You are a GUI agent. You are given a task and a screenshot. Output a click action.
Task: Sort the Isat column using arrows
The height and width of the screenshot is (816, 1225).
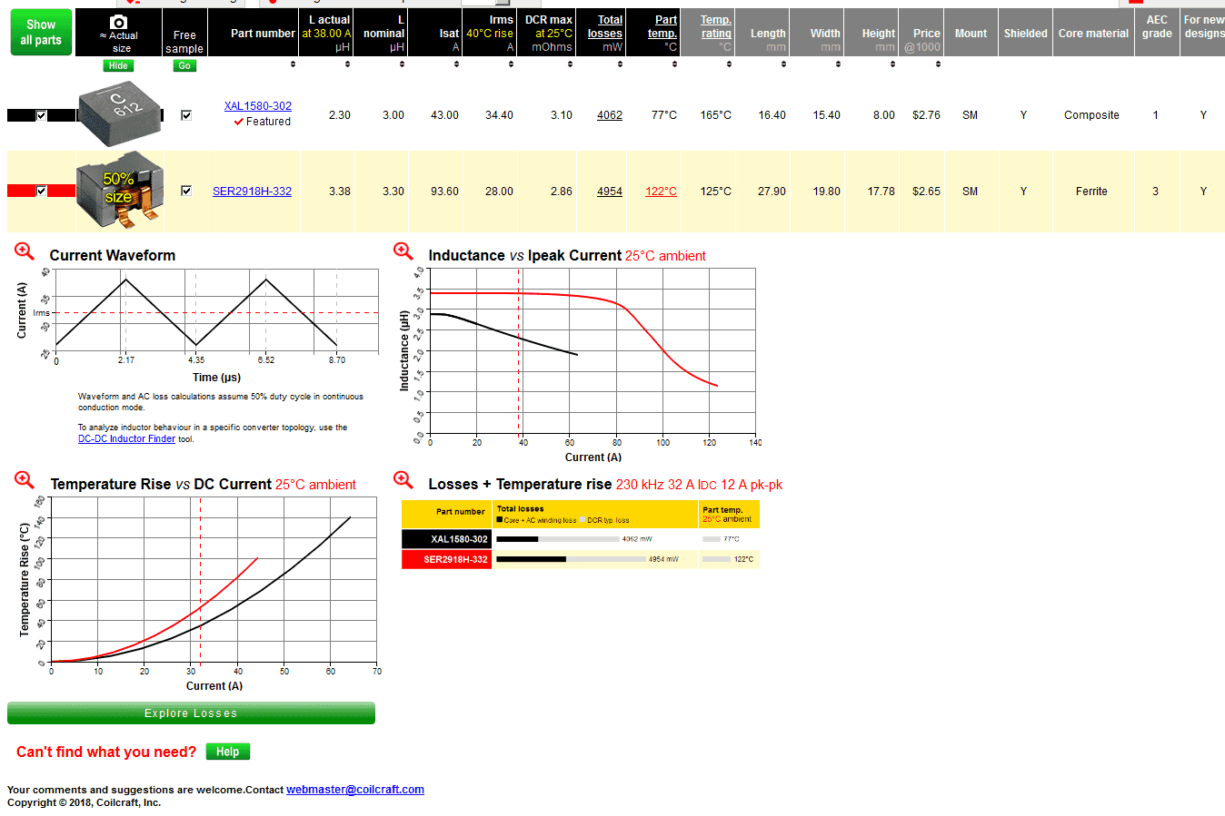click(x=456, y=64)
